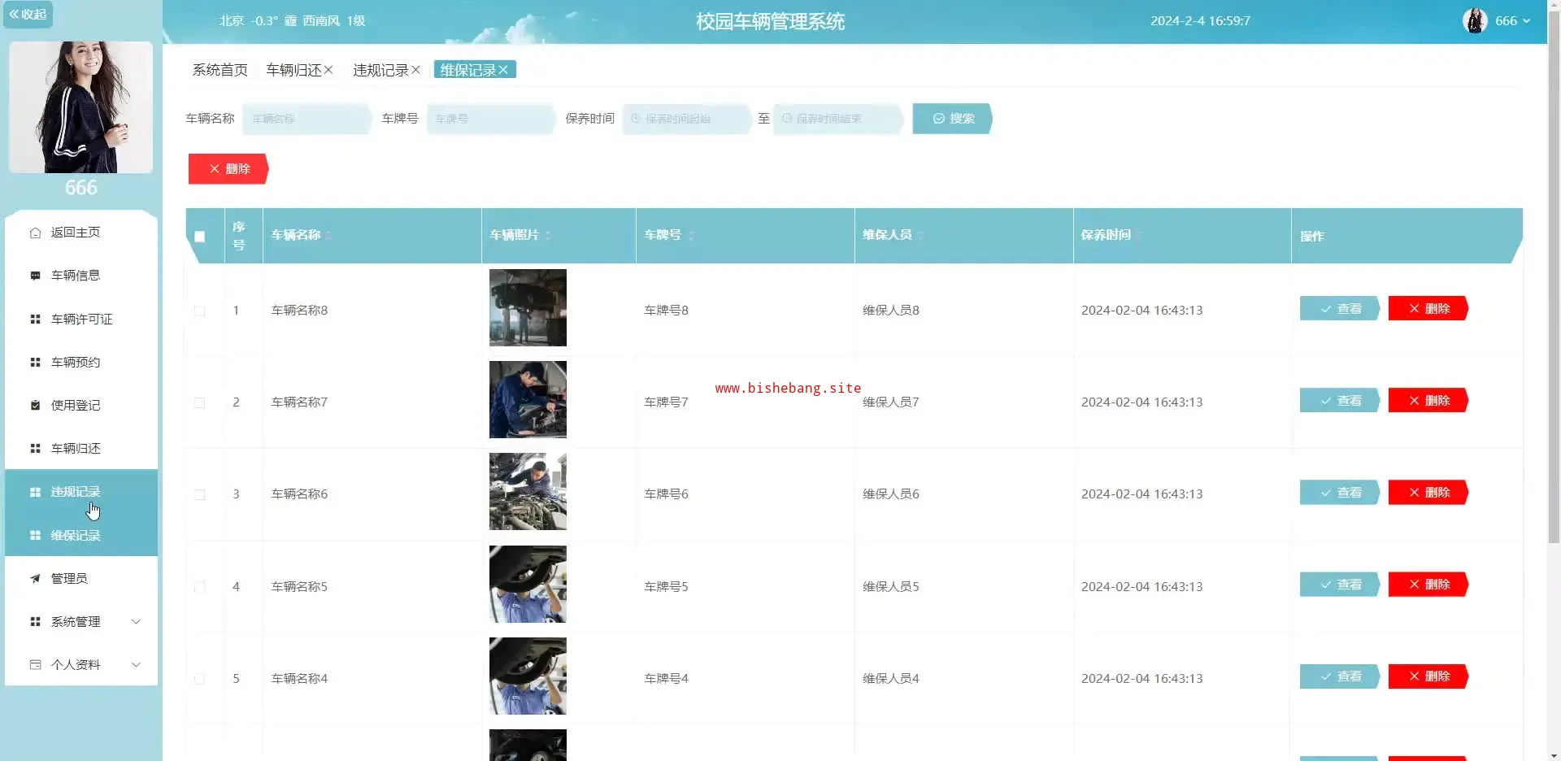Open the 保养时间 start date picker
This screenshot has height=761, width=1561.
686,119
